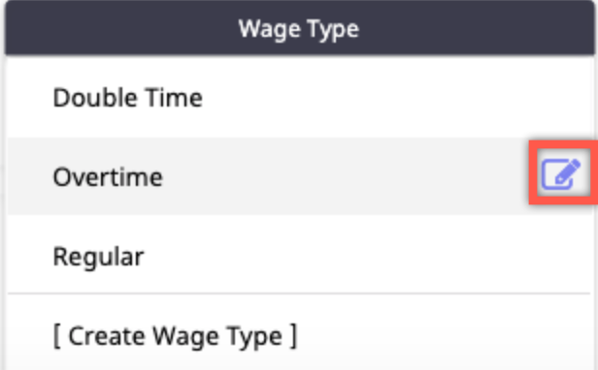598x370 pixels.
Task: Choose Overtime from the wage type list
Action: [299, 176]
